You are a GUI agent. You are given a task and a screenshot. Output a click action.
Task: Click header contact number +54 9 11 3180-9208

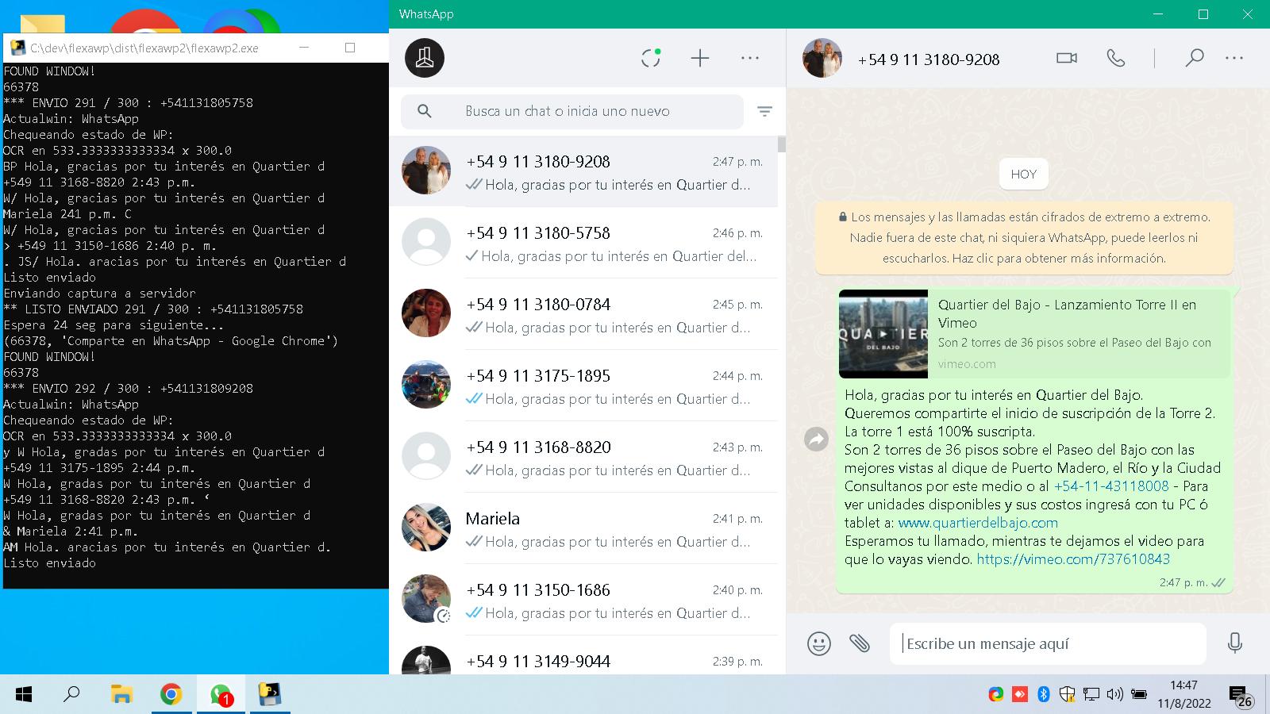coord(929,59)
